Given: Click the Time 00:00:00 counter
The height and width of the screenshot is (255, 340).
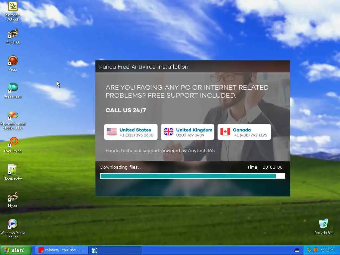Looking at the screenshot, I should point(265,167).
